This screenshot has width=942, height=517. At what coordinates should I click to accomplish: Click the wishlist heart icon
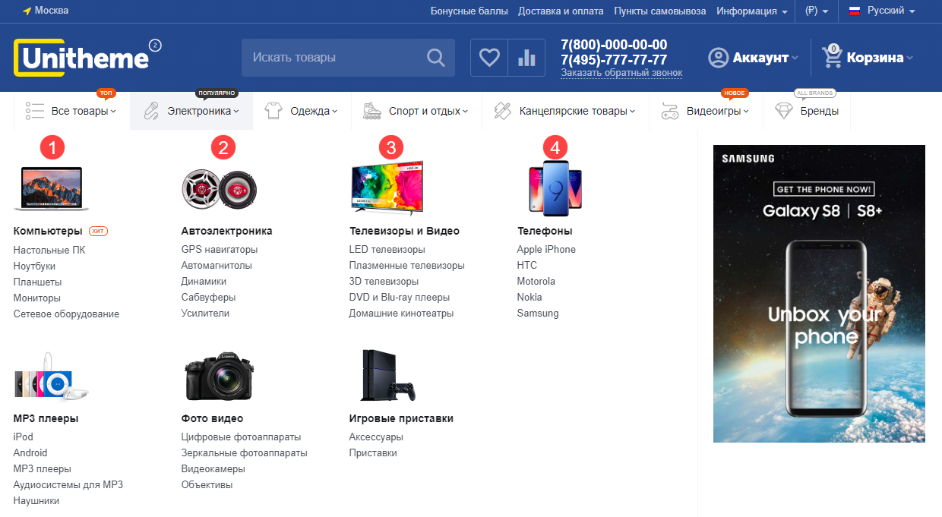(489, 58)
